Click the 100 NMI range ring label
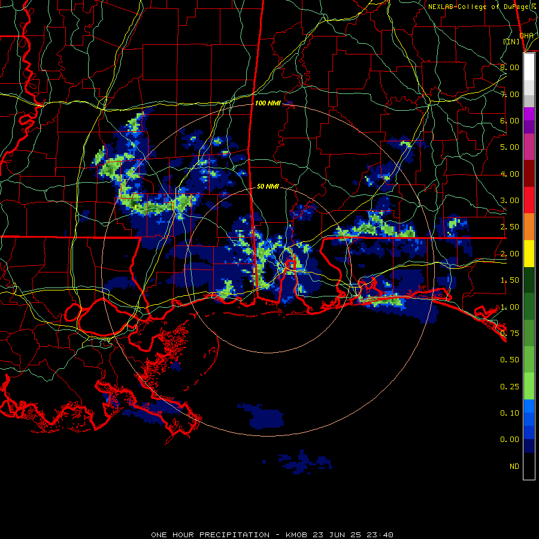The width and height of the screenshot is (539, 539). pos(268,103)
